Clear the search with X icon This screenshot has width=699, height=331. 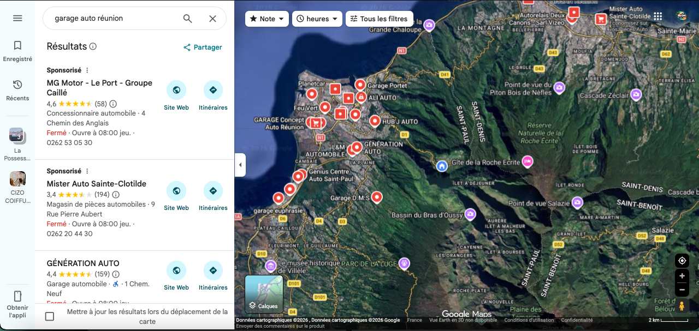coord(212,19)
